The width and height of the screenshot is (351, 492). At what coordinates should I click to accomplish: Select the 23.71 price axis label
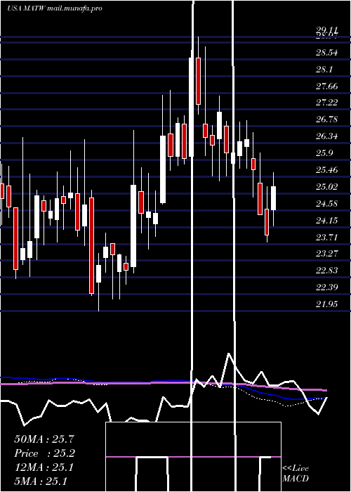pos(327,238)
